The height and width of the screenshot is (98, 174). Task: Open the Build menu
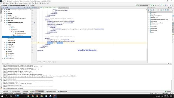point(30,3)
